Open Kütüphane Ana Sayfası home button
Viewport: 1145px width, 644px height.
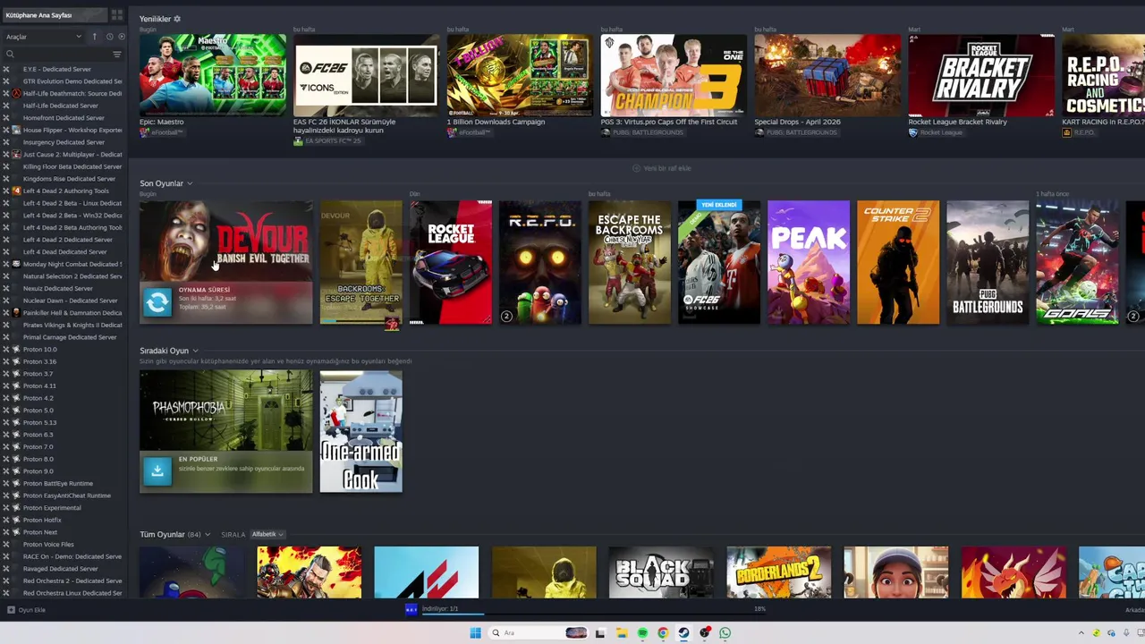(54, 15)
